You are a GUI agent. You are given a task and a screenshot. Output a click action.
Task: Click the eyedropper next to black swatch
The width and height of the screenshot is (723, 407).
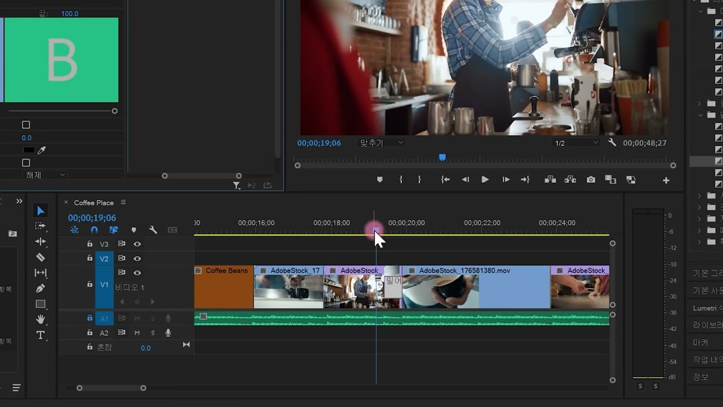pos(42,150)
